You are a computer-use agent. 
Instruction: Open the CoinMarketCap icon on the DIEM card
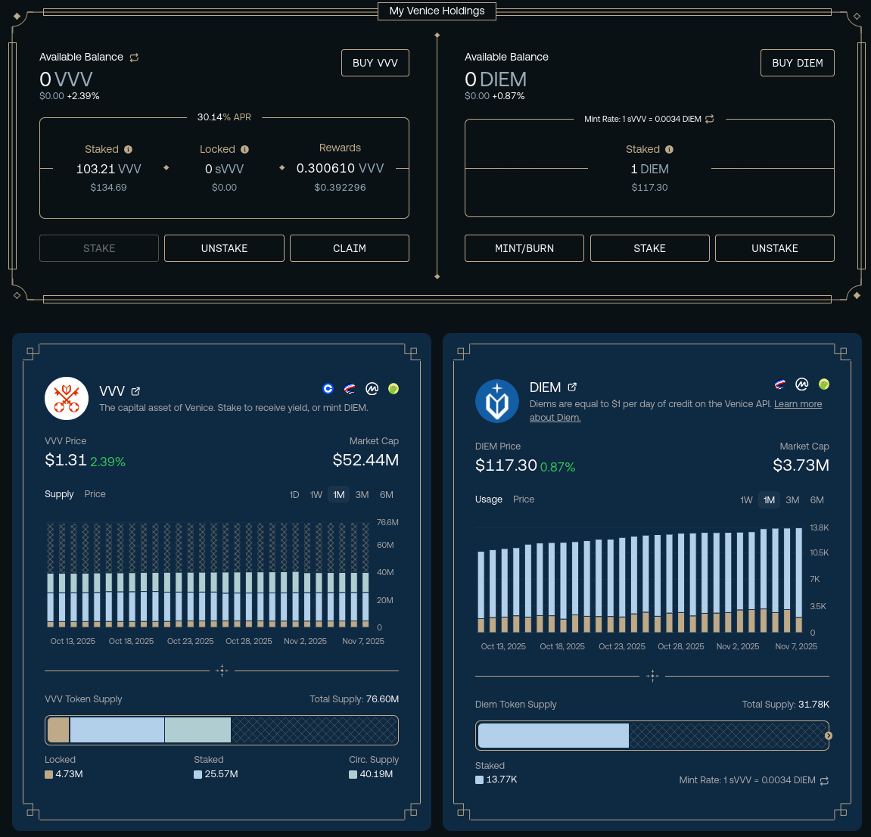point(803,384)
